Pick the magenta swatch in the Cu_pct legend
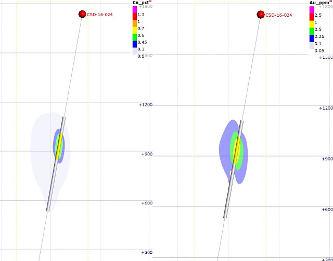 click(x=135, y=9)
